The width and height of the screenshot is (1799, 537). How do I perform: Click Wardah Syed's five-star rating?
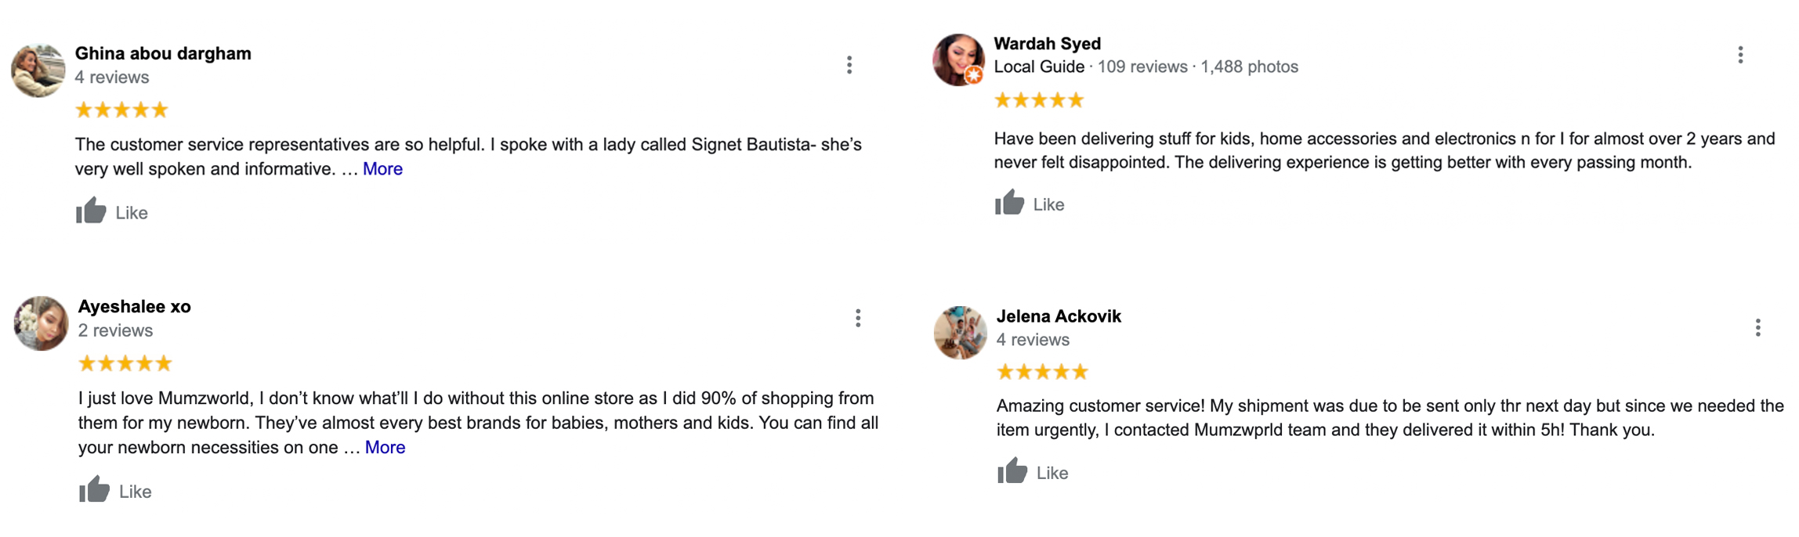pos(1038,100)
